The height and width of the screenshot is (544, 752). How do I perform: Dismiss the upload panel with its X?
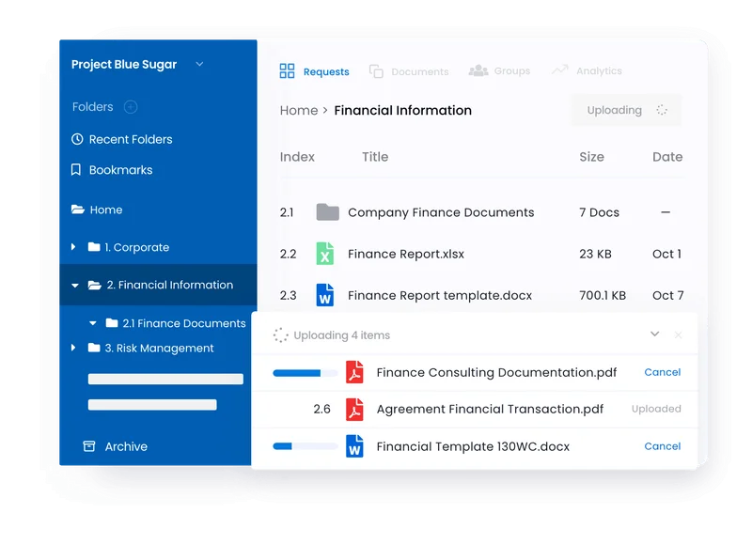click(678, 334)
